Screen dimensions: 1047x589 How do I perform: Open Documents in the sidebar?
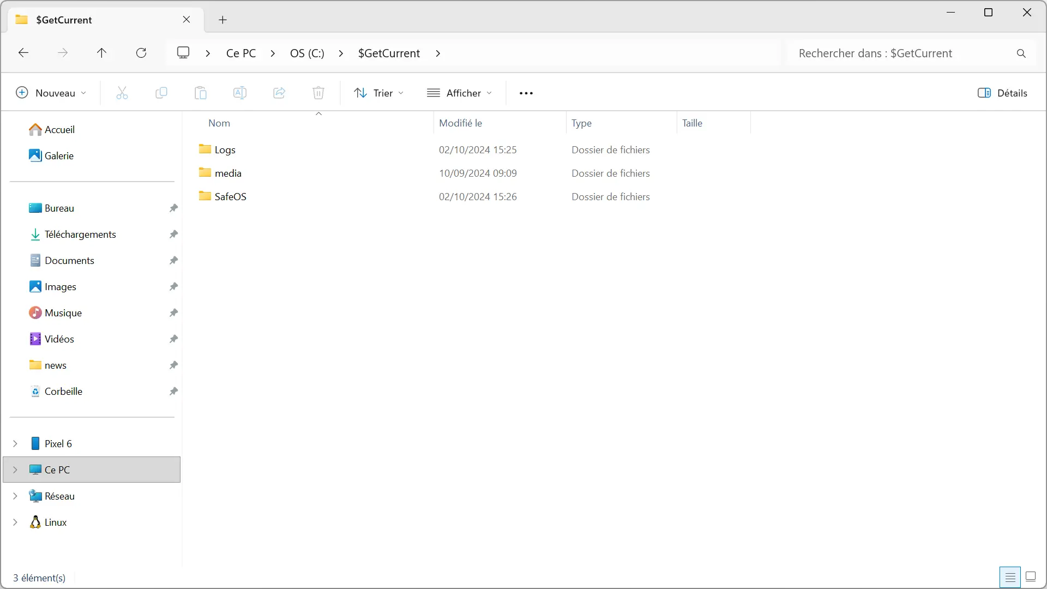tap(69, 261)
